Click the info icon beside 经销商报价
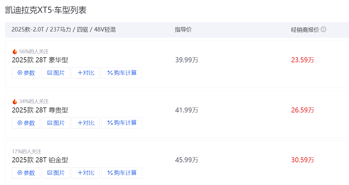 click(x=323, y=30)
